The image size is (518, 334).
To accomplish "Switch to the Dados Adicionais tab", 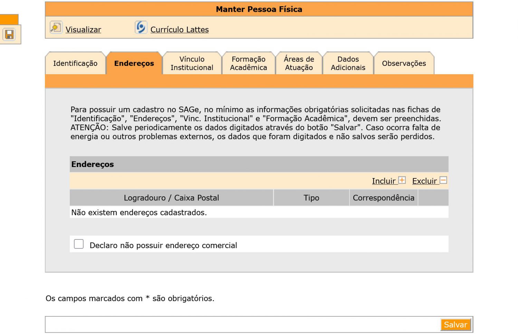I will [x=348, y=63].
